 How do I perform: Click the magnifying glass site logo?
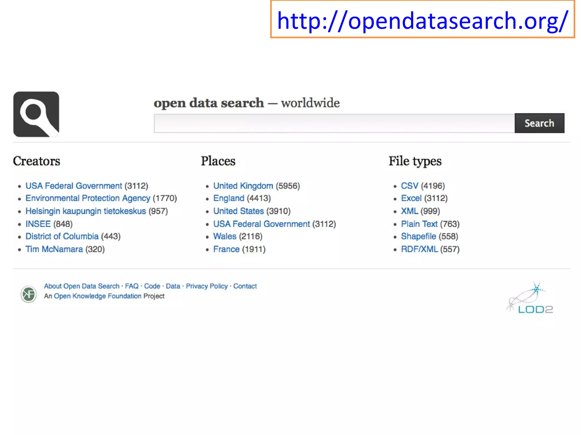pos(36,114)
